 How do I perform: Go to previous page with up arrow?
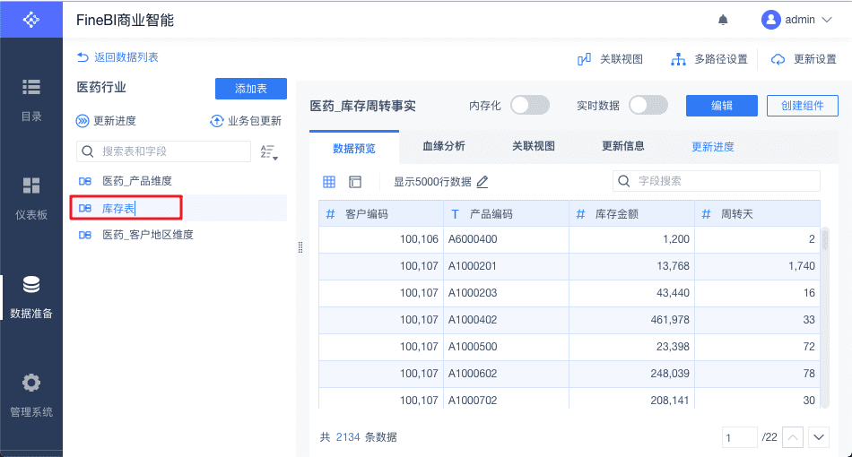pos(793,437)
